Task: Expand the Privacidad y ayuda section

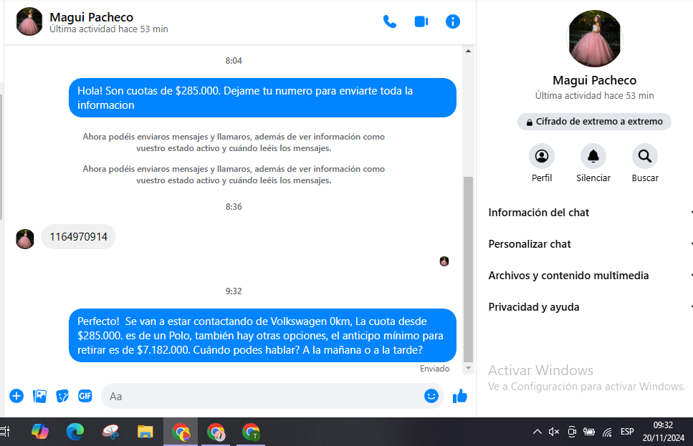Action: [589, 307]
